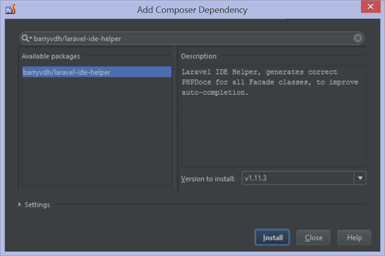Screen dimensions: 385x256
Task: Click empty area in Available packages list
Action: (x=97, y=132)
